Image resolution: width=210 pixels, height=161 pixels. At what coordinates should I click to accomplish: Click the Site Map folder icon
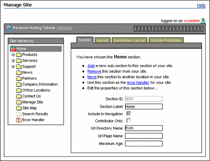tap(19, 108)
